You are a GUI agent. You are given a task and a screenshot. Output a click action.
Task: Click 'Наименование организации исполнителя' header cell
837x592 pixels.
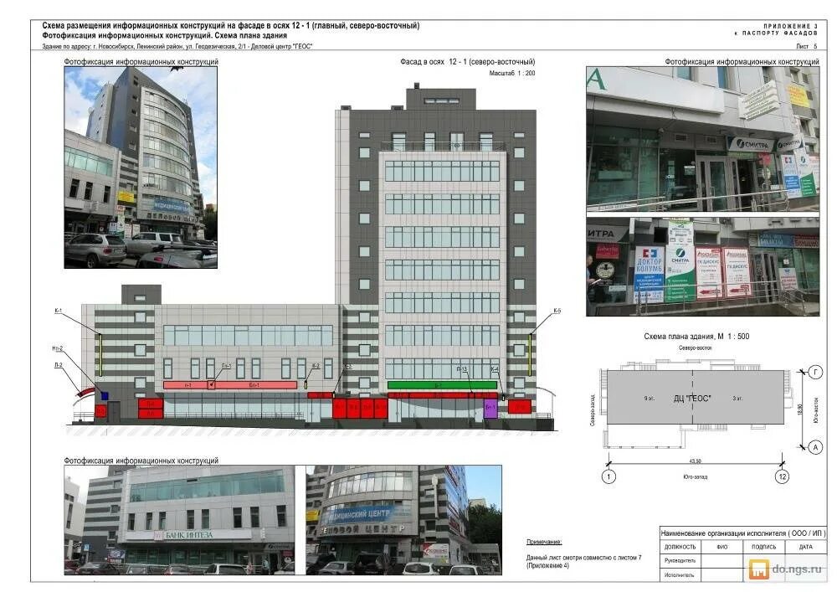point(743,533)
